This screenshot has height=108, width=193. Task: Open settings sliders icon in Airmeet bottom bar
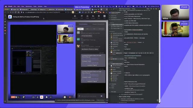pyautogui.click(x=51, y=97)
